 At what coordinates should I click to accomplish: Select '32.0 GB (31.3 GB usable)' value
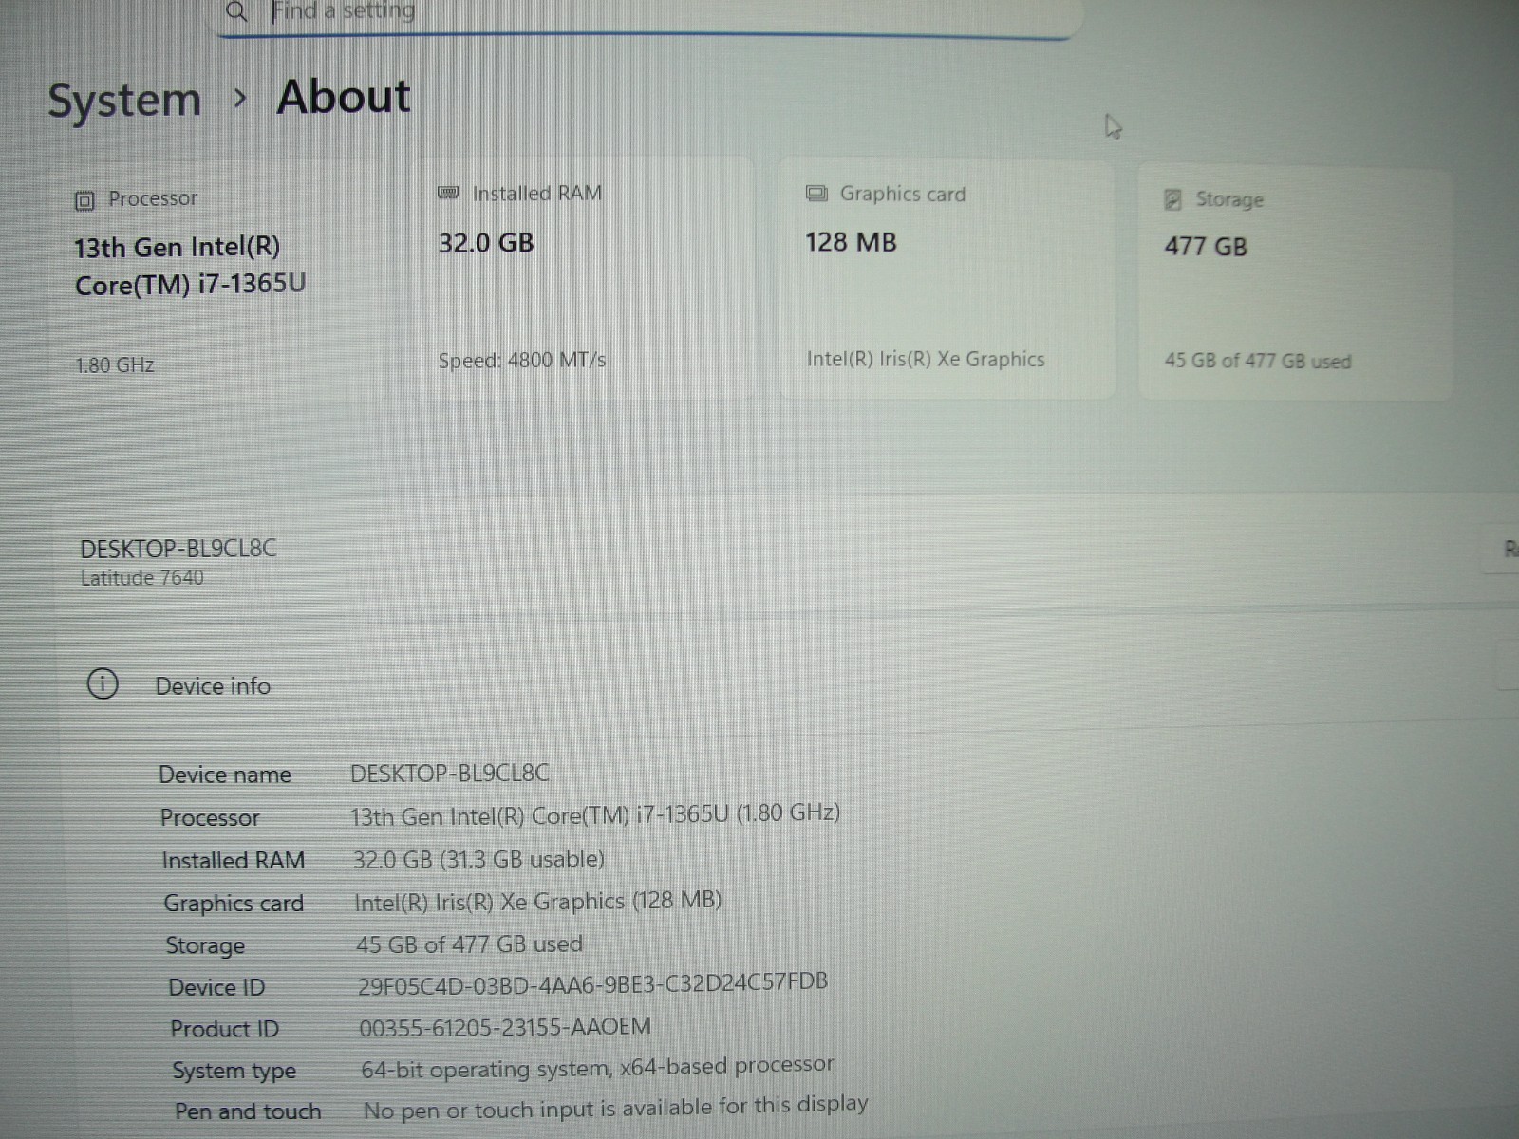[x=478, y=859]
